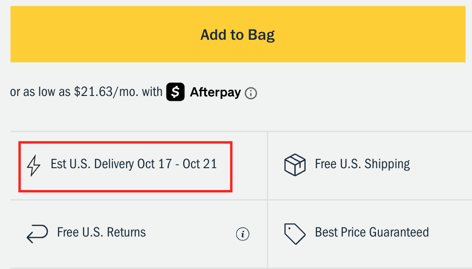Click the shipping box icon

(294, 165)
